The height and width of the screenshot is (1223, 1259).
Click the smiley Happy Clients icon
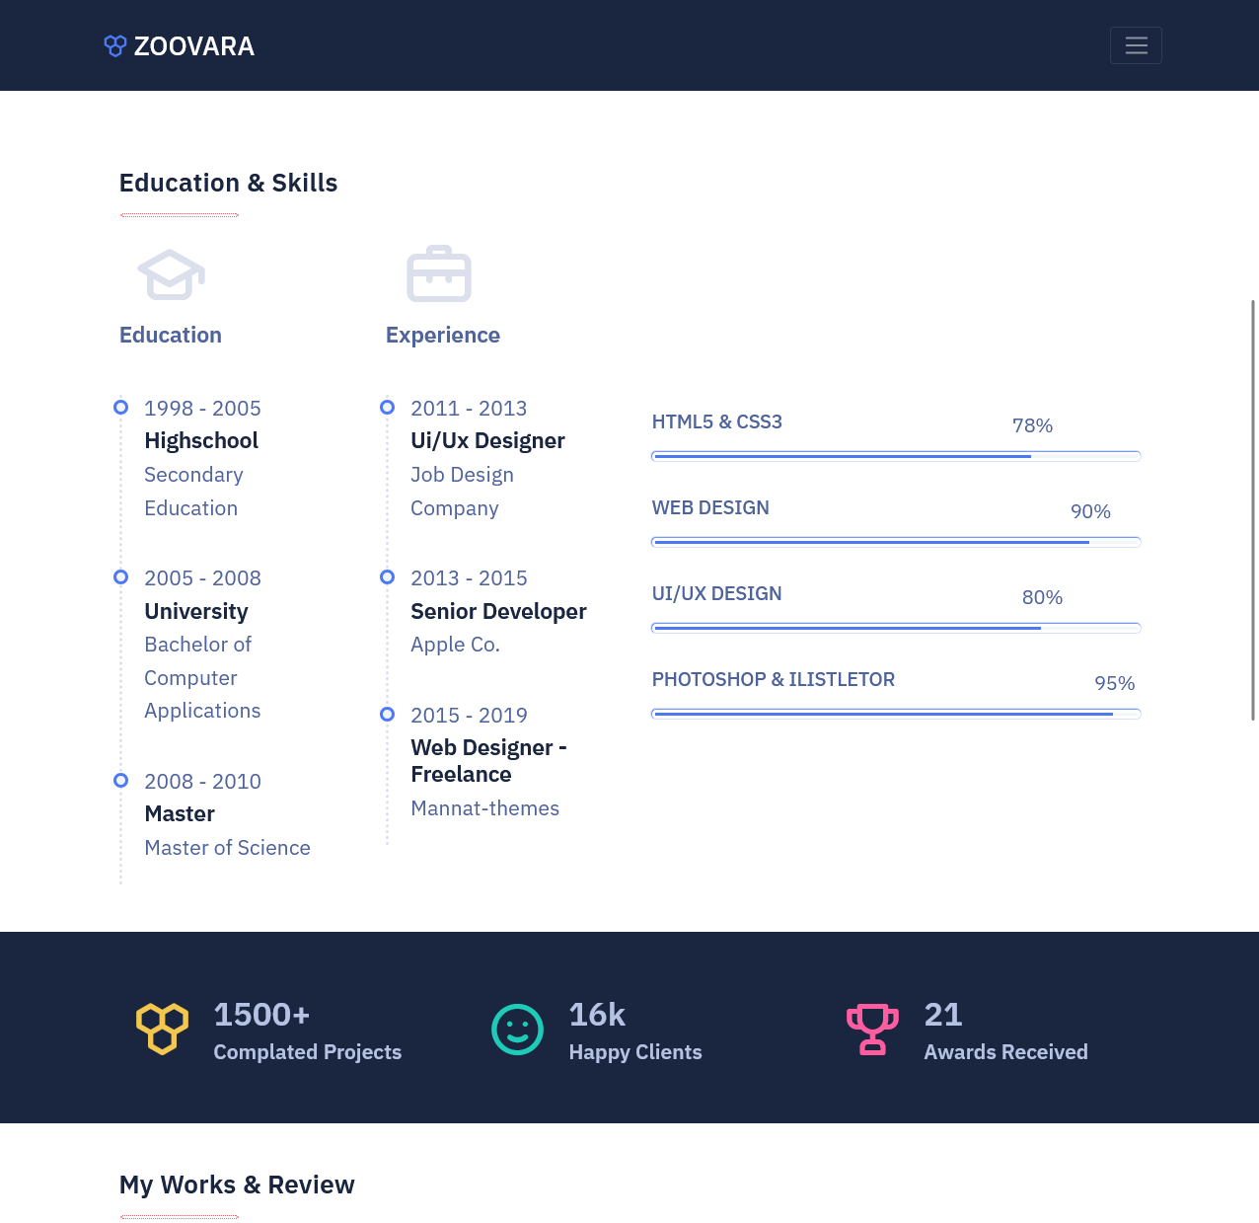tap(517, 1029)
